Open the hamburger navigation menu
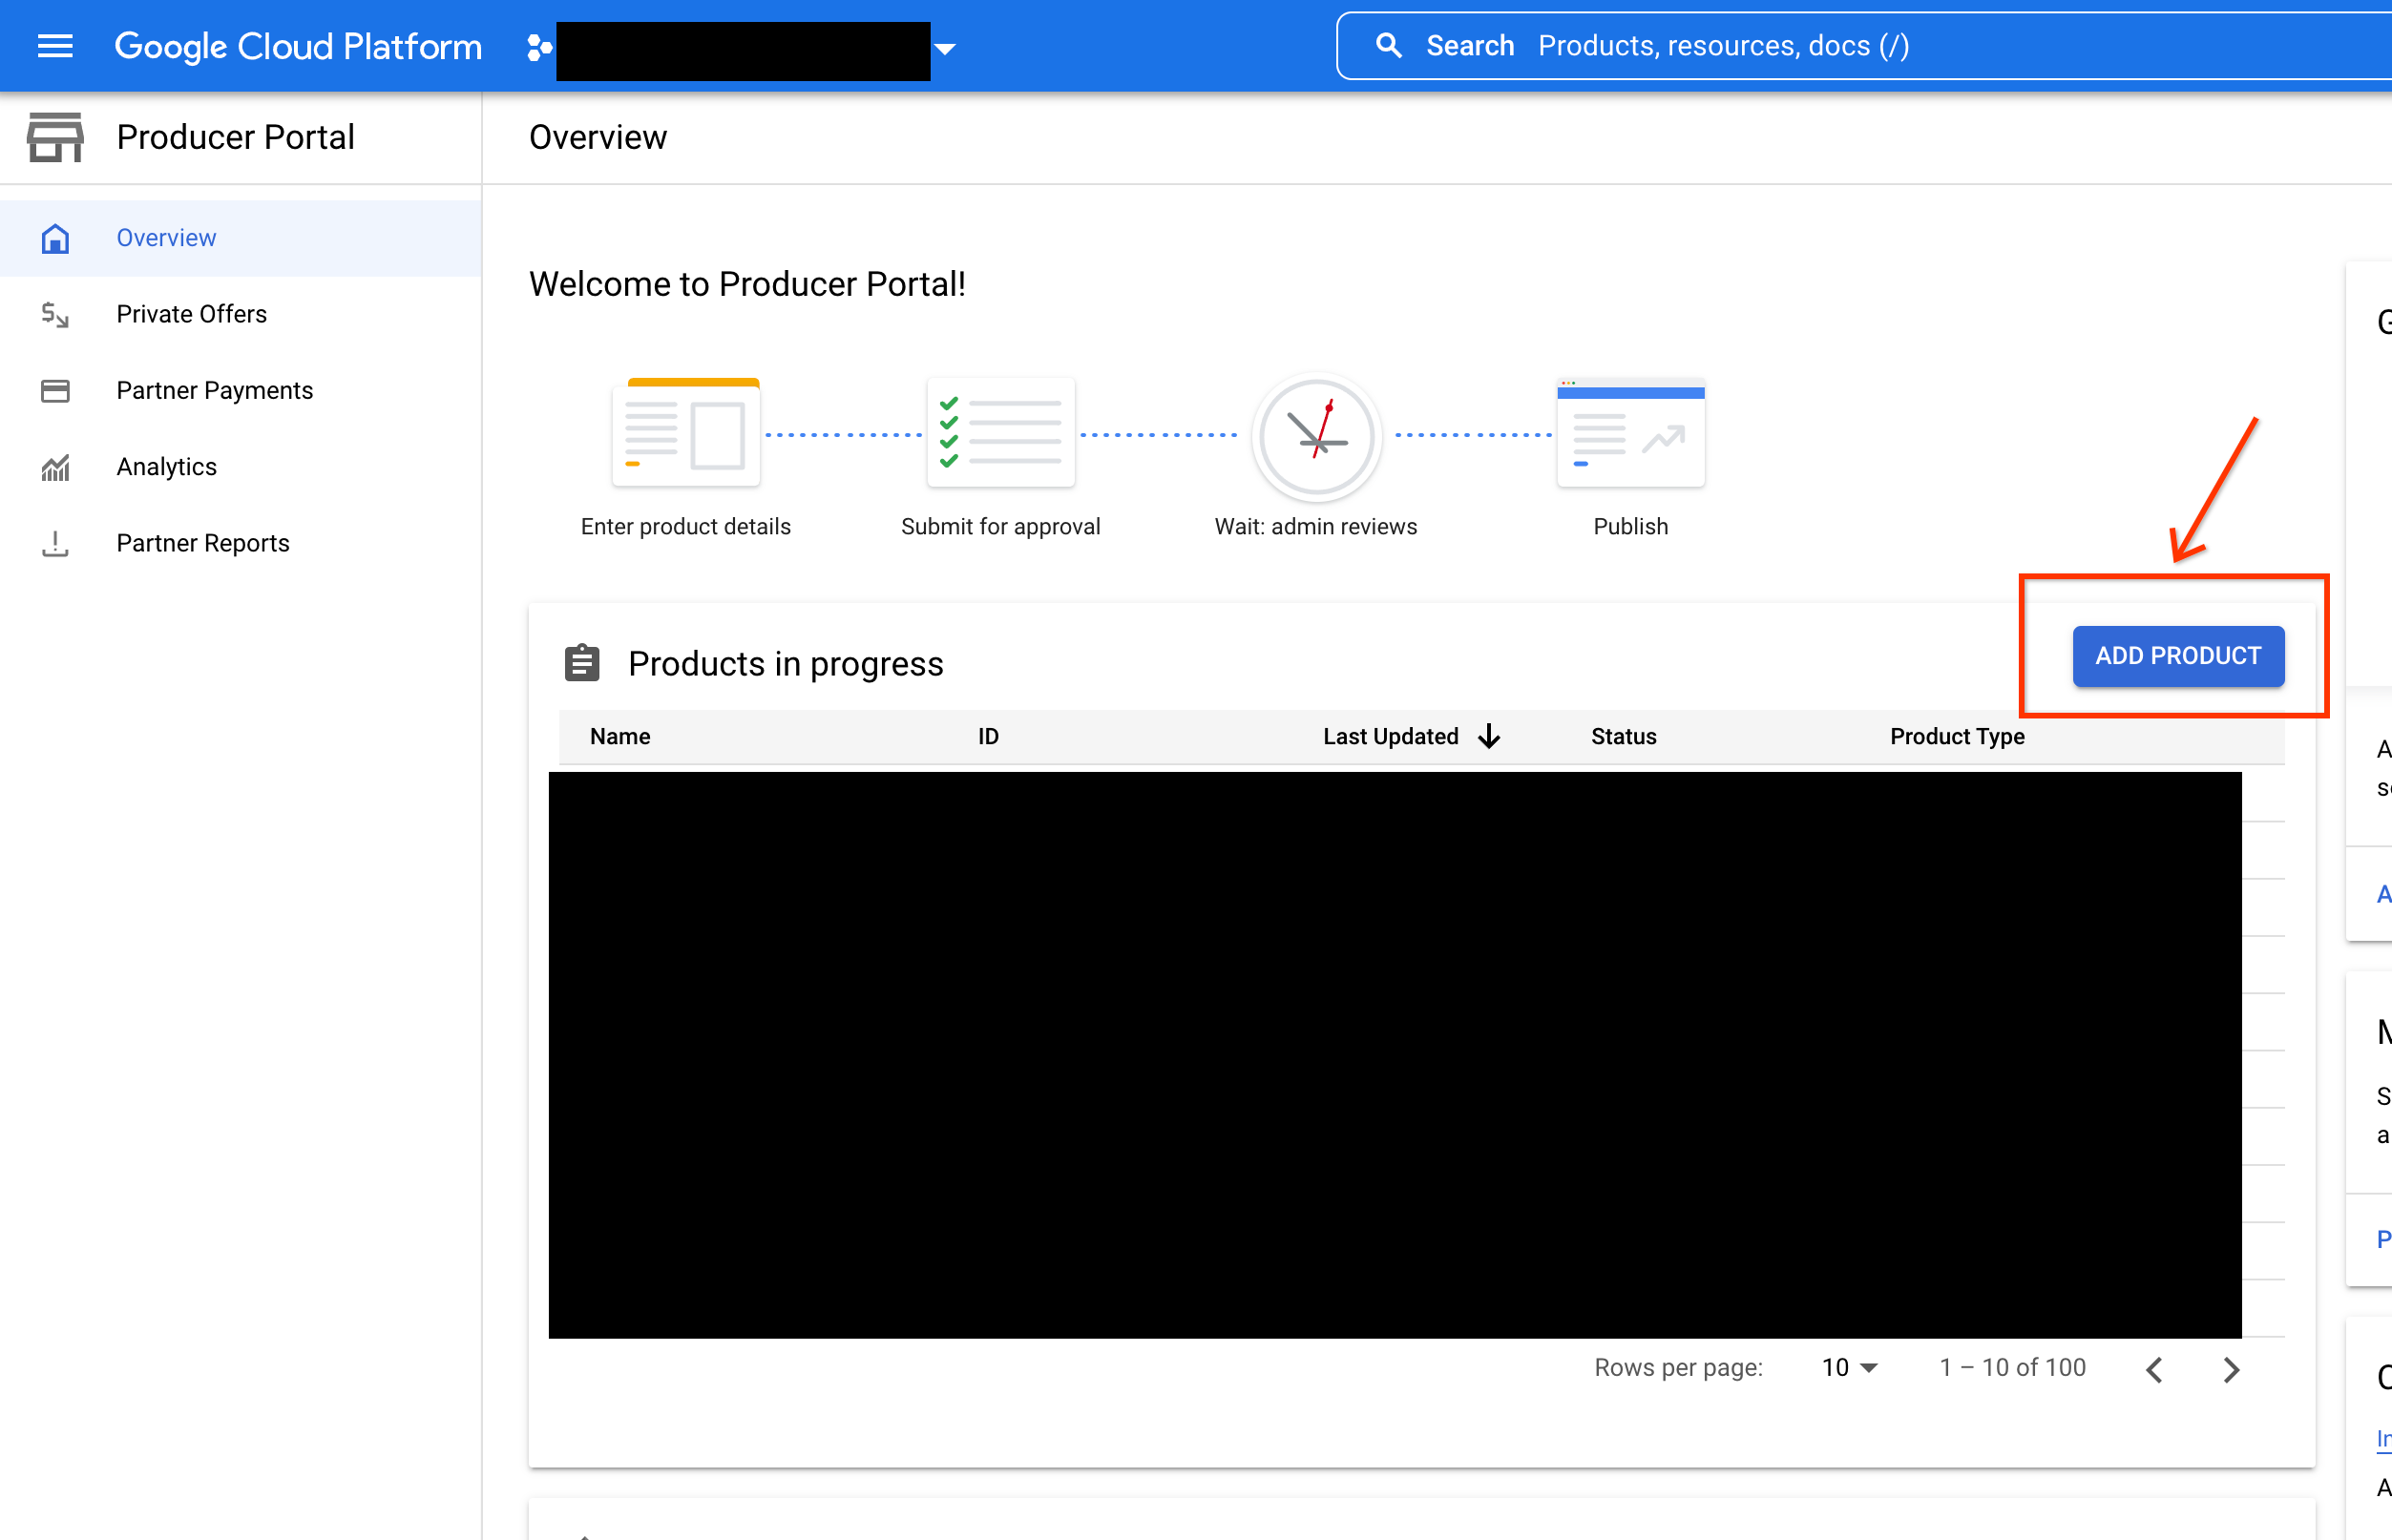The height and width of the screenshot is (1540, 2392). click(x=55, y=46)
